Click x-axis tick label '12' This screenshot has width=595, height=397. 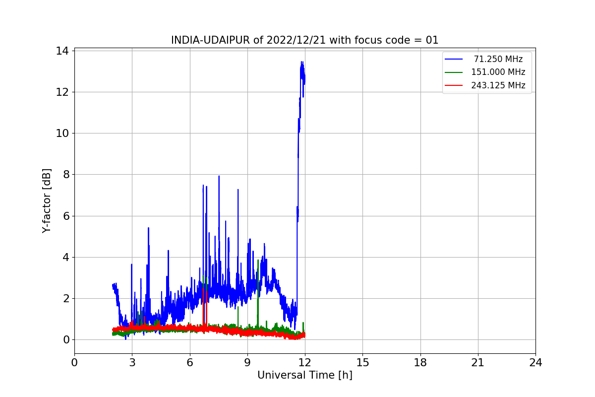pos(305,363)
